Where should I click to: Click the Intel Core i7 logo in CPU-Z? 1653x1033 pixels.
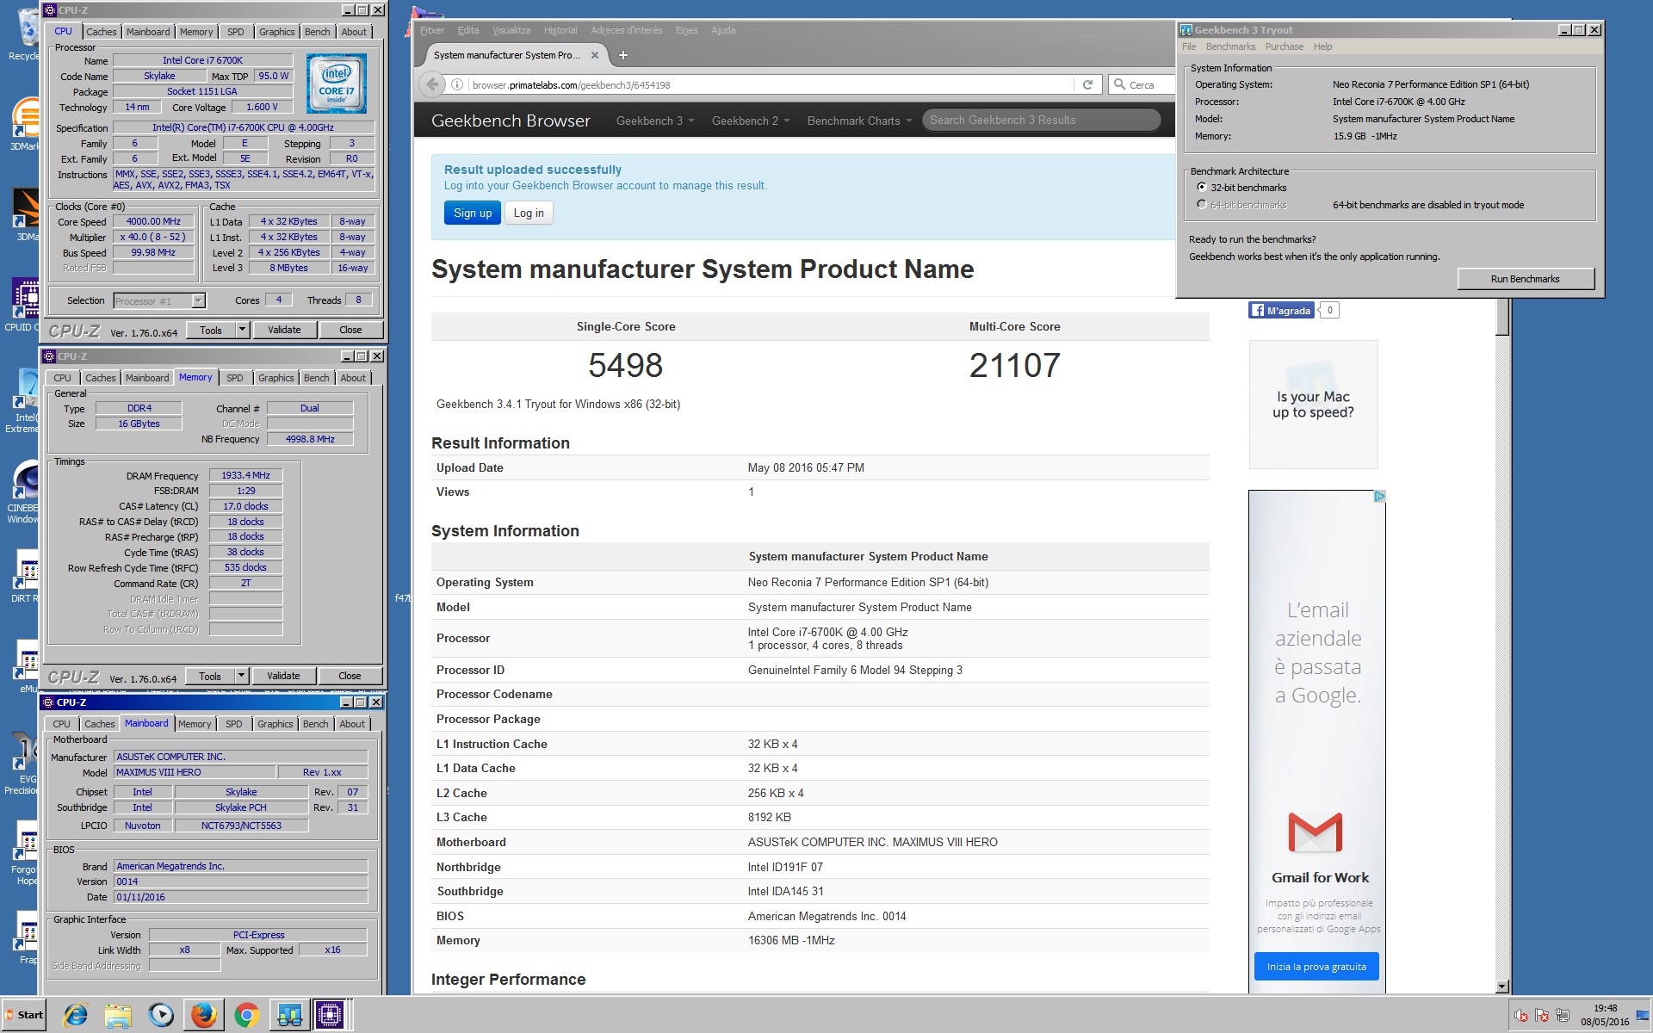(x=337, y=84)
